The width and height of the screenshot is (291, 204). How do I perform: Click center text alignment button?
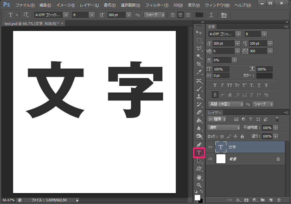180,15
